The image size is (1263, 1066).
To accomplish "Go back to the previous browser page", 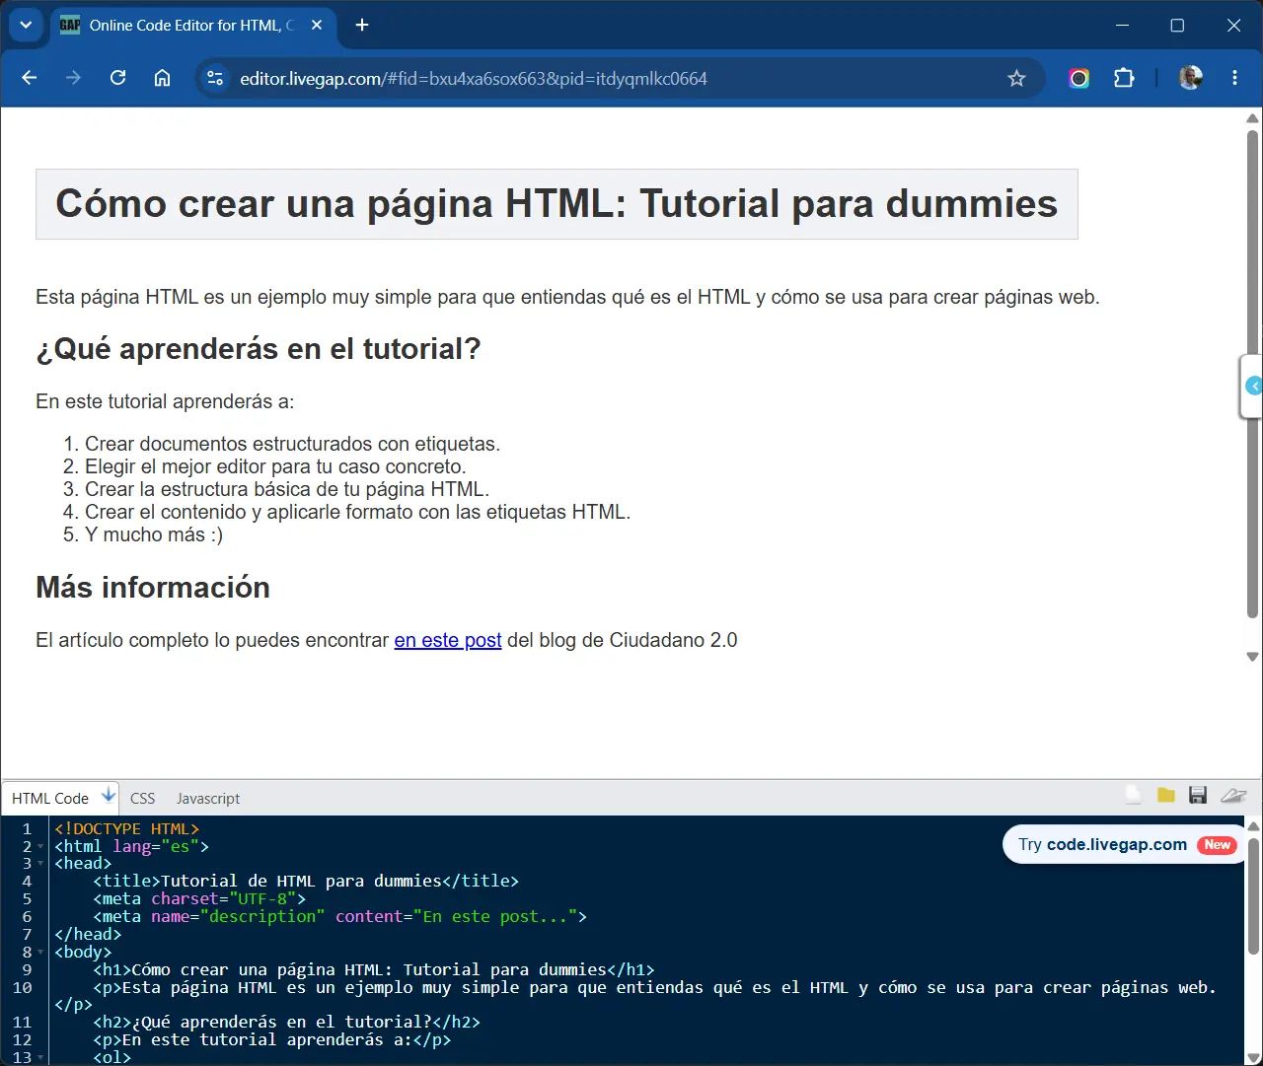I will 30,78.
